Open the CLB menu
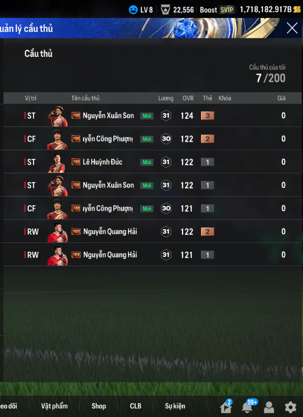This screenshot has height=417, width=303. [136, 406]
